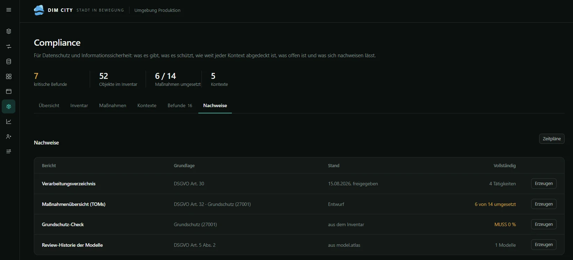Select the database cylinder sidebar icon
The height and width of the screenshot is (260, 573).
[9, 61]
